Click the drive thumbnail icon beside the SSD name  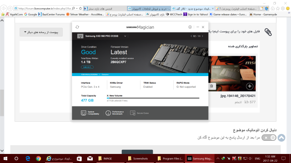[80, 36]
